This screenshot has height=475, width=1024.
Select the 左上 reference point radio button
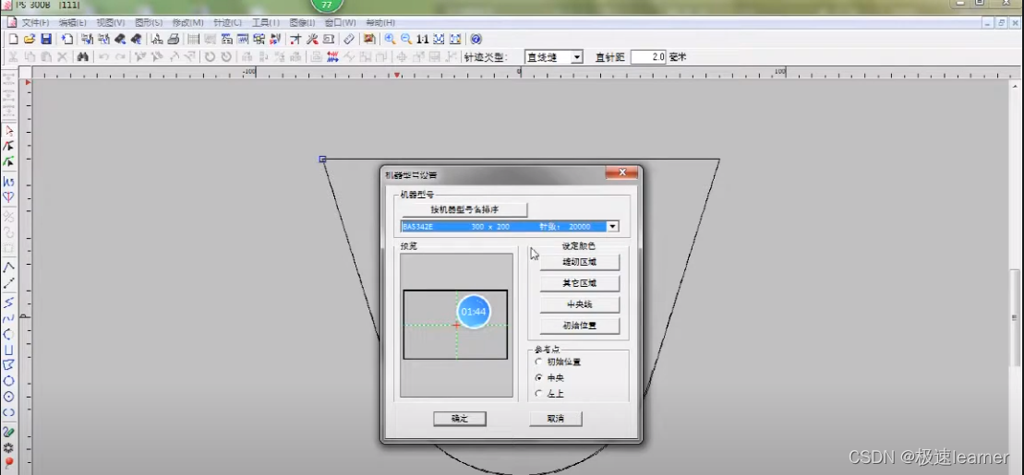[x=538, y=394]
